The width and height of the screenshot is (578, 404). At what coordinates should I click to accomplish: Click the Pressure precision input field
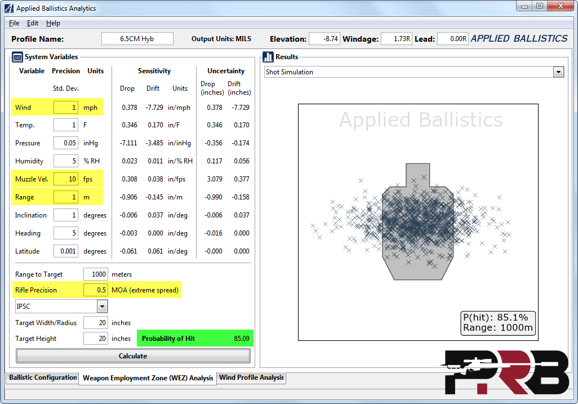(x=65, y=143)
